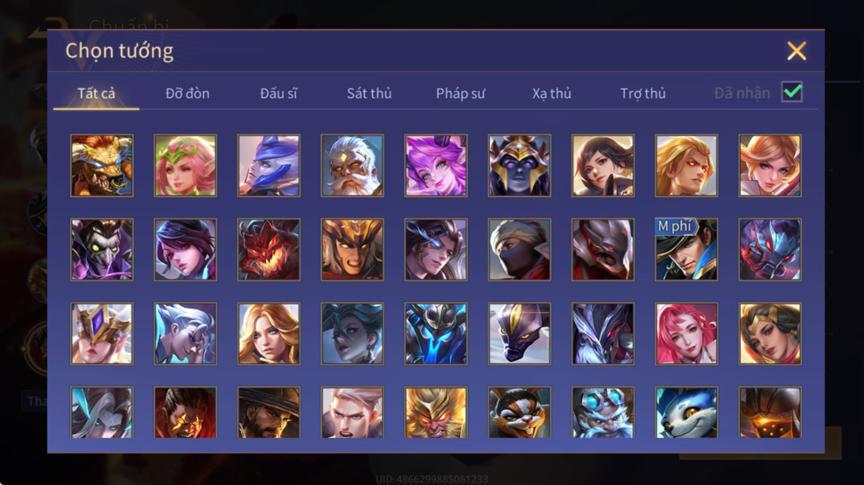The height and width of the screenshot is (485, 864).
Task: Select the pink-haired girl with flower crown
Action: [x=185, y=165]
